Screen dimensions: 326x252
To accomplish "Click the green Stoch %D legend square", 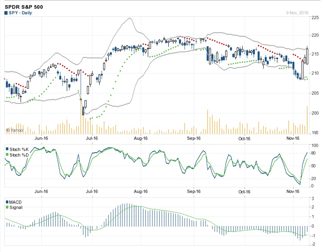I will tap(7, 155).
